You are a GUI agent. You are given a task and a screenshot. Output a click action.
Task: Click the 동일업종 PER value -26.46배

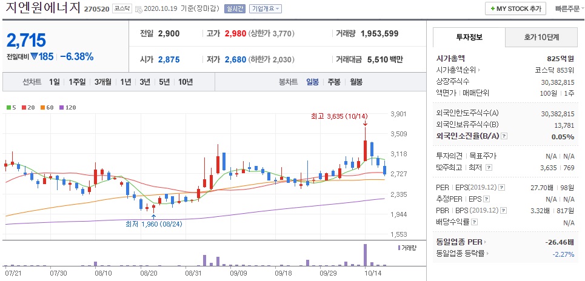click(x=560, y=242)
